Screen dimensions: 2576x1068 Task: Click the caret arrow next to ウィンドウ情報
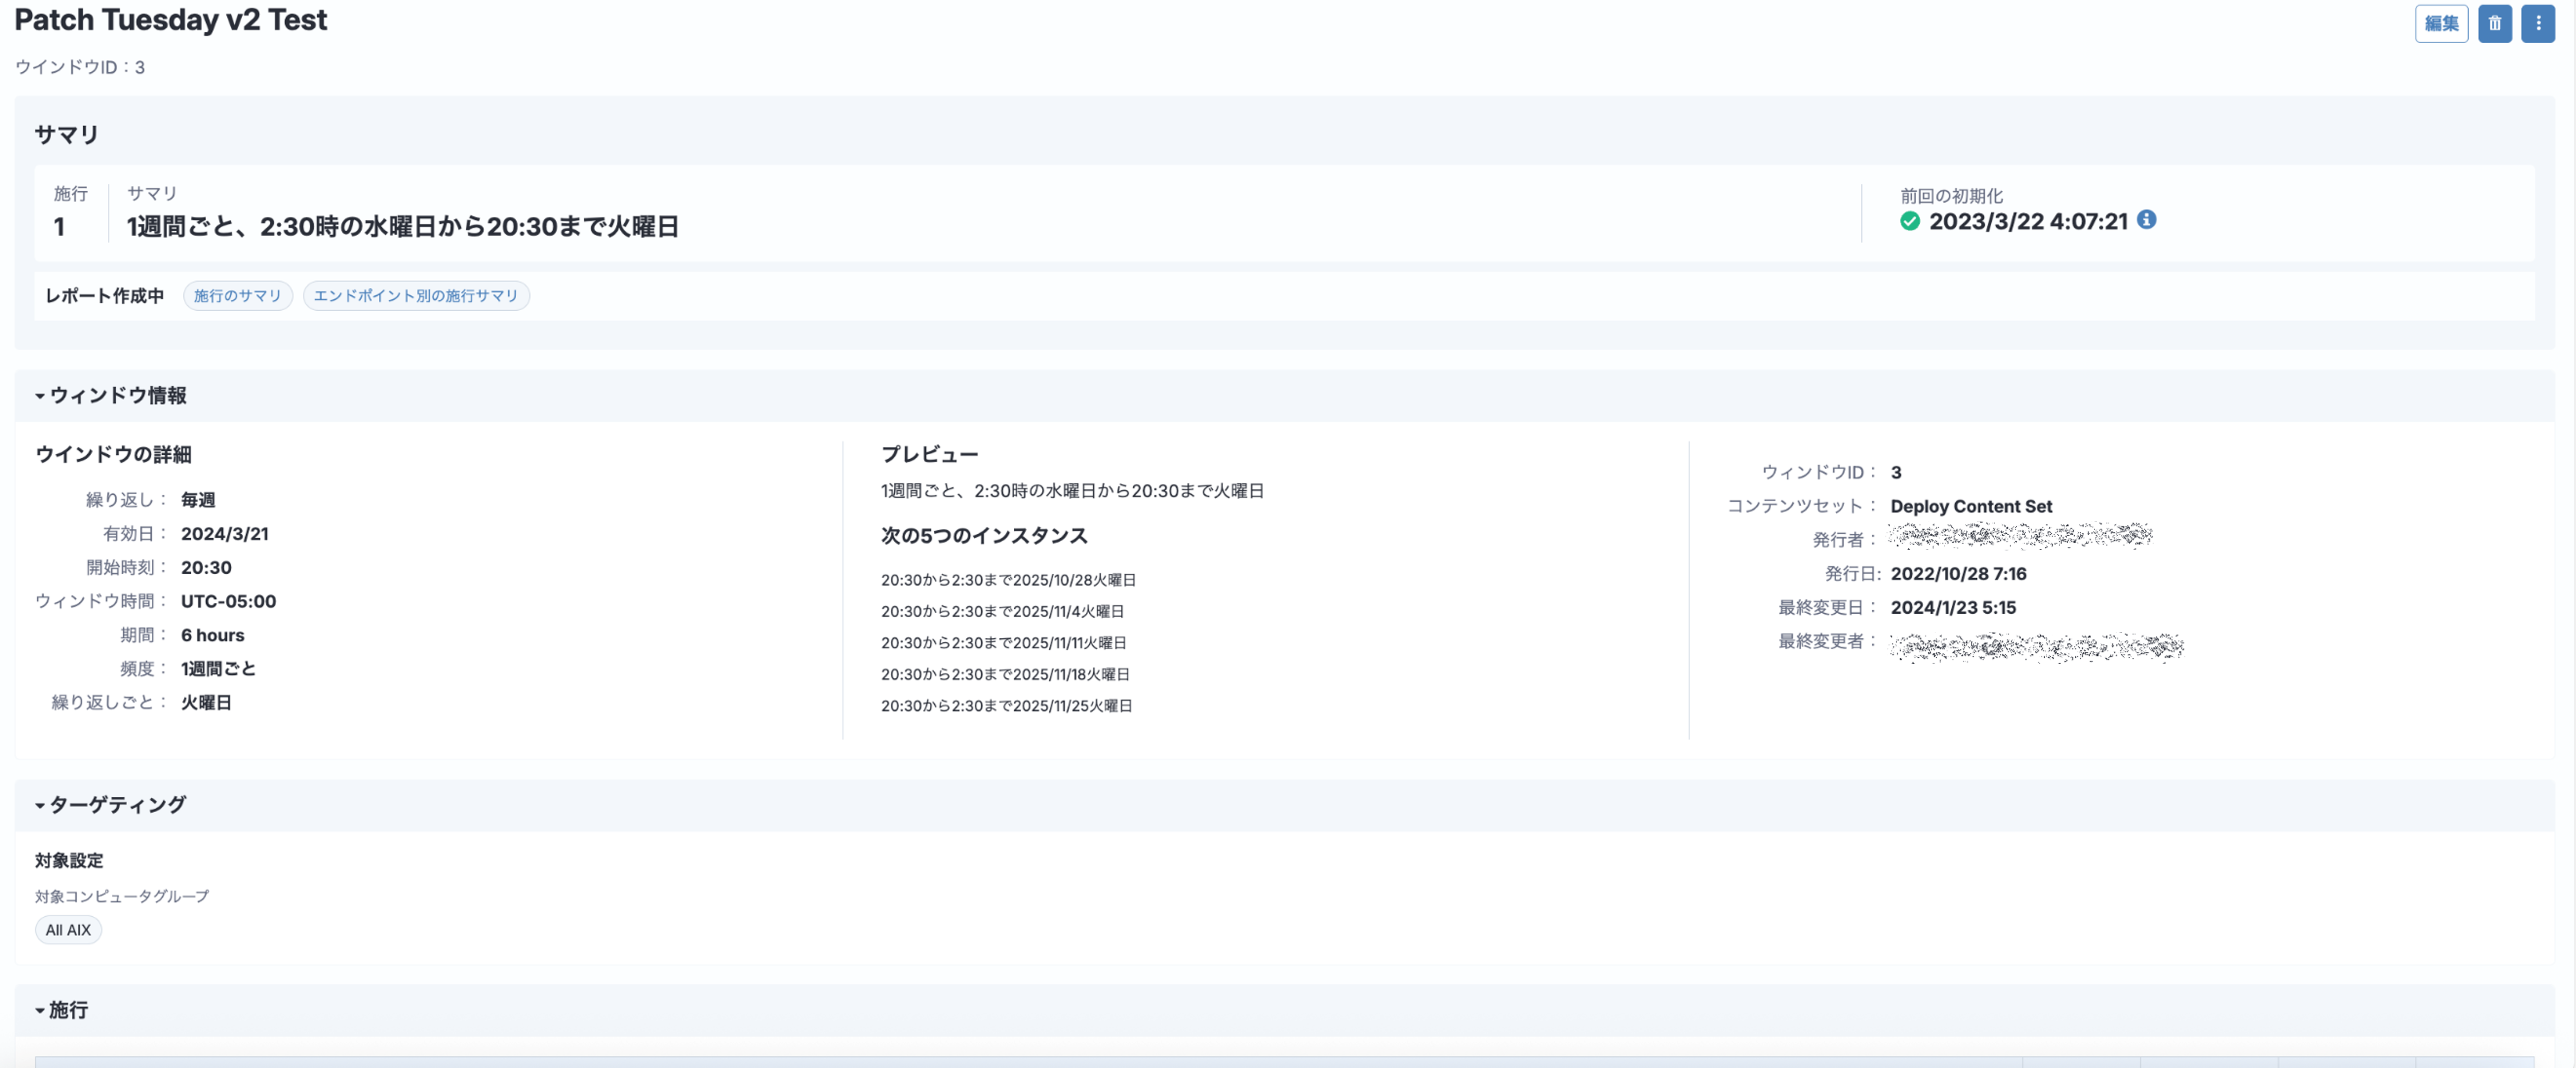point(40,397)
